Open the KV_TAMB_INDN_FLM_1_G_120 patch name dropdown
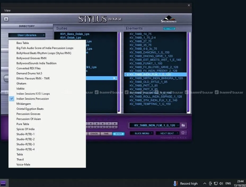 (155, 125)
